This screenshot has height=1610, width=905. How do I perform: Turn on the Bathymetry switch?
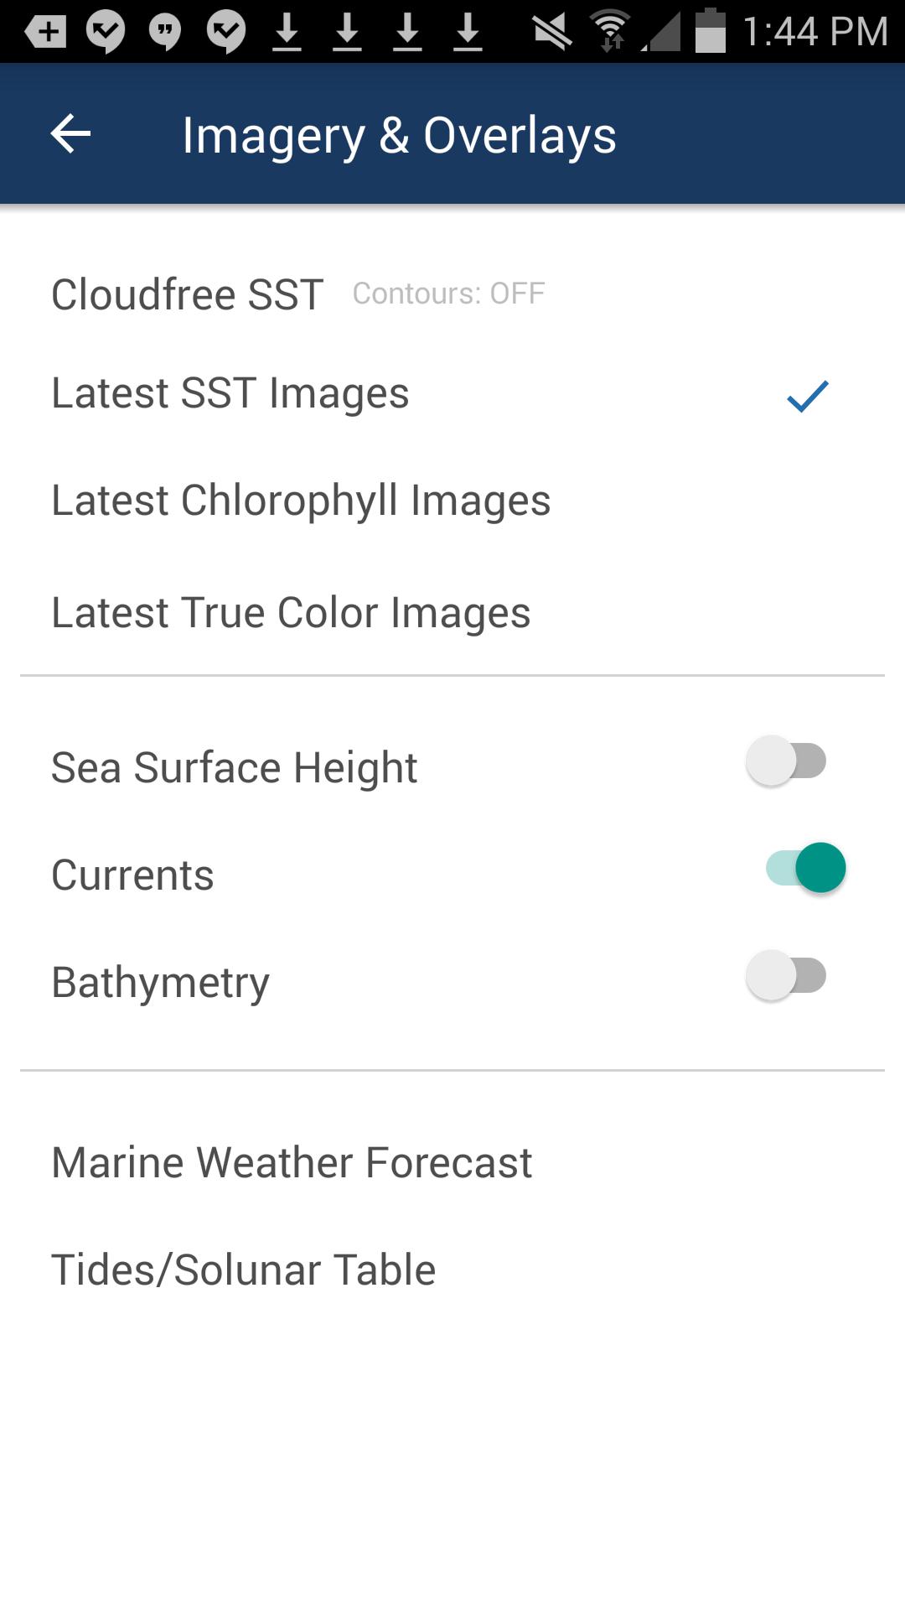pos(786,975)
